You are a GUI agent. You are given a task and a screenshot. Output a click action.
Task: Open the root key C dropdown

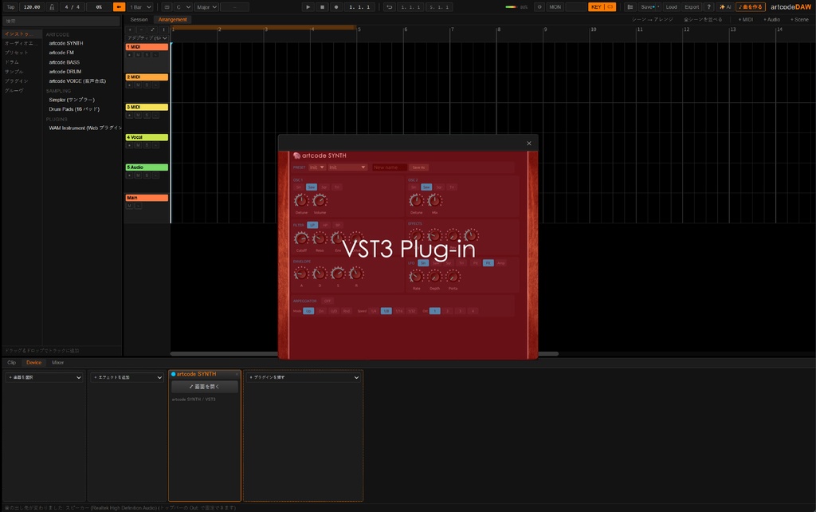(183, 6)
